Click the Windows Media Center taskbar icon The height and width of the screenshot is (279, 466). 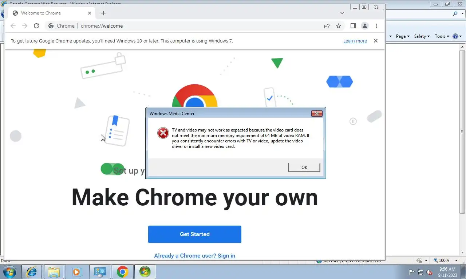145,272
